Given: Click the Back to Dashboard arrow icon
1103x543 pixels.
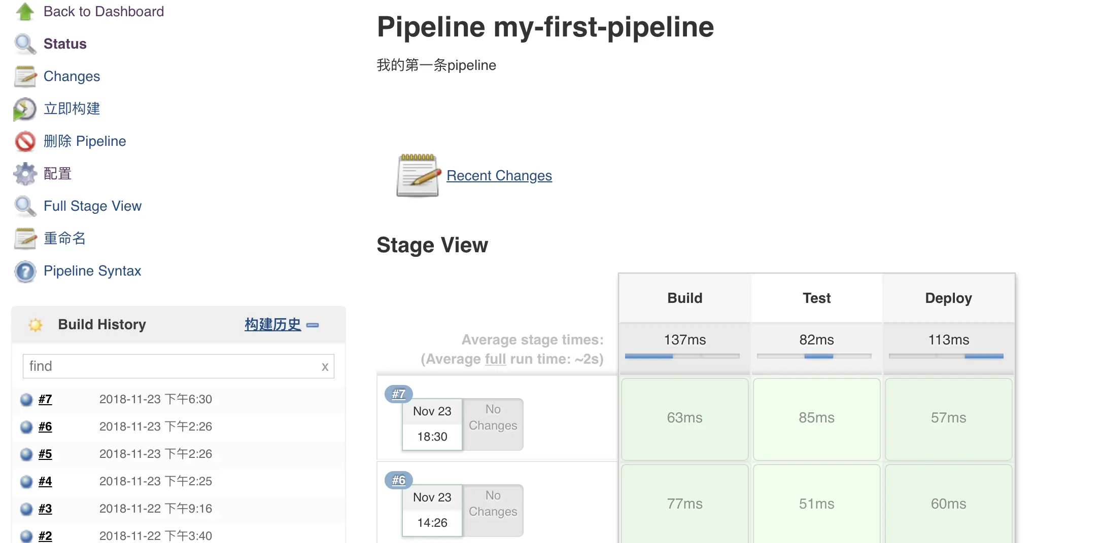Looking at the screenshot, I should point(24,11).
